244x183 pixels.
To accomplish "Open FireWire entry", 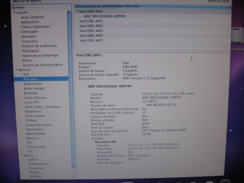I will pos(31,120).
